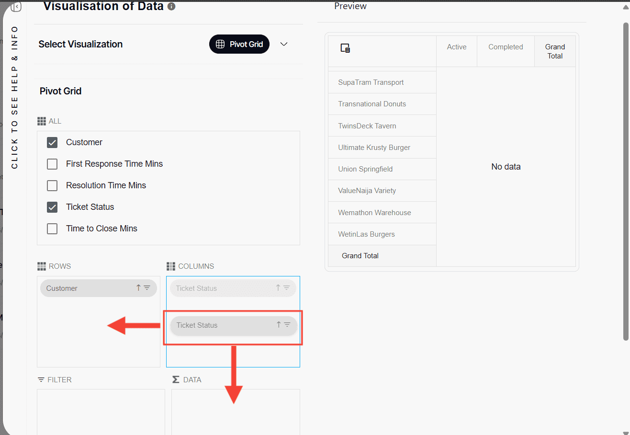This screenshot has height=435, width=630.
Task: Select Union Springfield row
Action: (382, 169)
